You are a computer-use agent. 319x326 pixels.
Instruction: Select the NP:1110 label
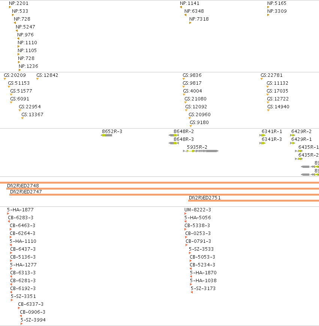point(27,43)
